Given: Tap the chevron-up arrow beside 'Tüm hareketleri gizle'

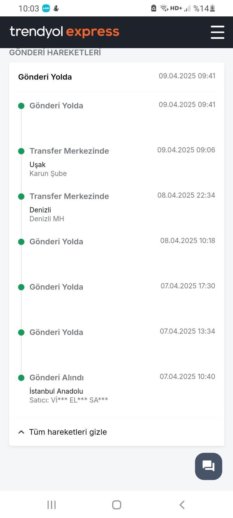Looking at the screenshot, I should point(21,432).
